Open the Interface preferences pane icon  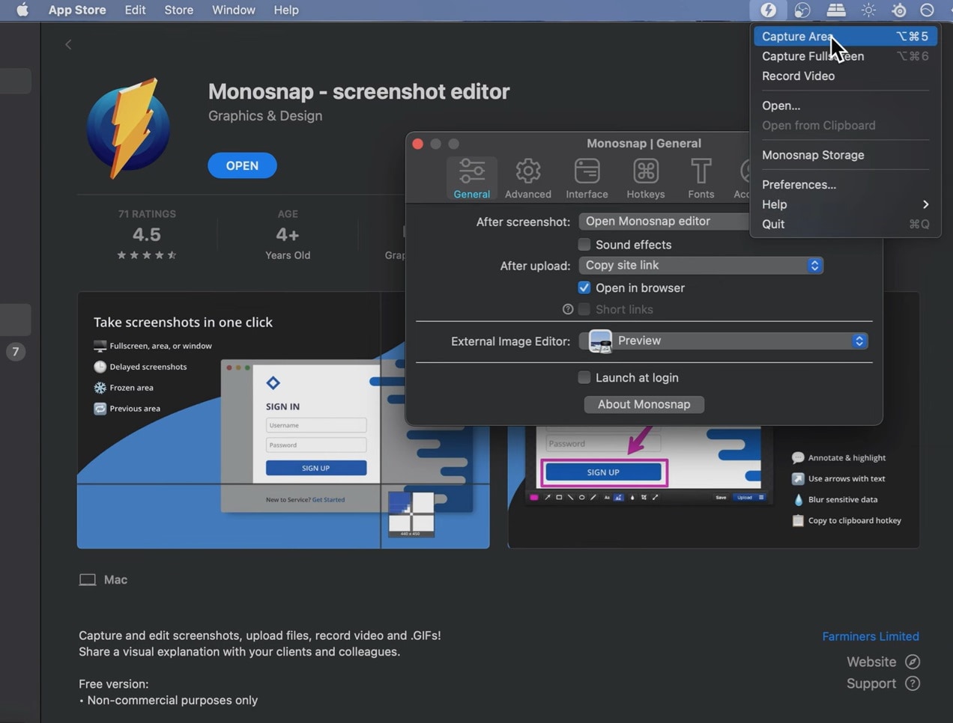coord(587,172)
